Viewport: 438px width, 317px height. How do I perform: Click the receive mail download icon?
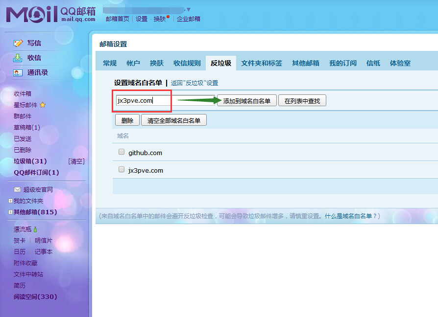point(18,58)
